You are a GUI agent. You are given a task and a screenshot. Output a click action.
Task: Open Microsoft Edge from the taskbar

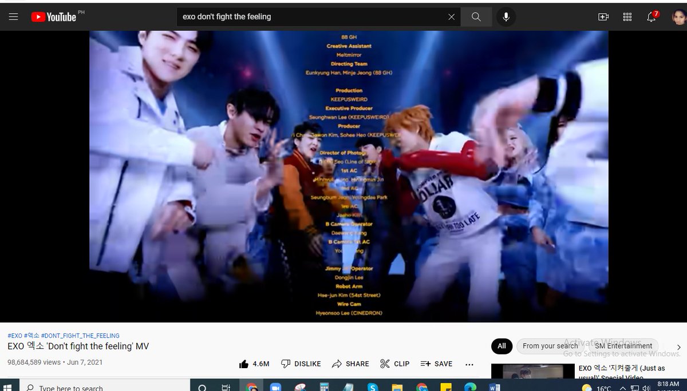(470, 388)
